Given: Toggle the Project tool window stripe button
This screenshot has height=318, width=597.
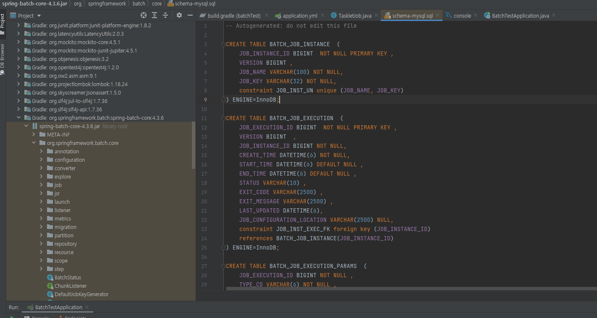Looking at the screenshot, I should (x=3, y=24).
